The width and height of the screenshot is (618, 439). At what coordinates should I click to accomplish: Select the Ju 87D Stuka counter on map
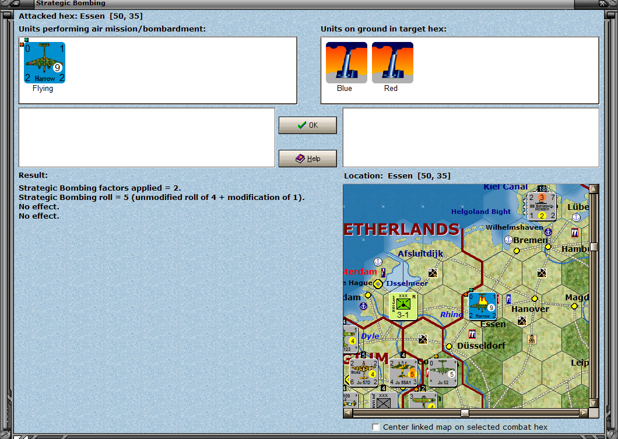(x=364, y=373)
